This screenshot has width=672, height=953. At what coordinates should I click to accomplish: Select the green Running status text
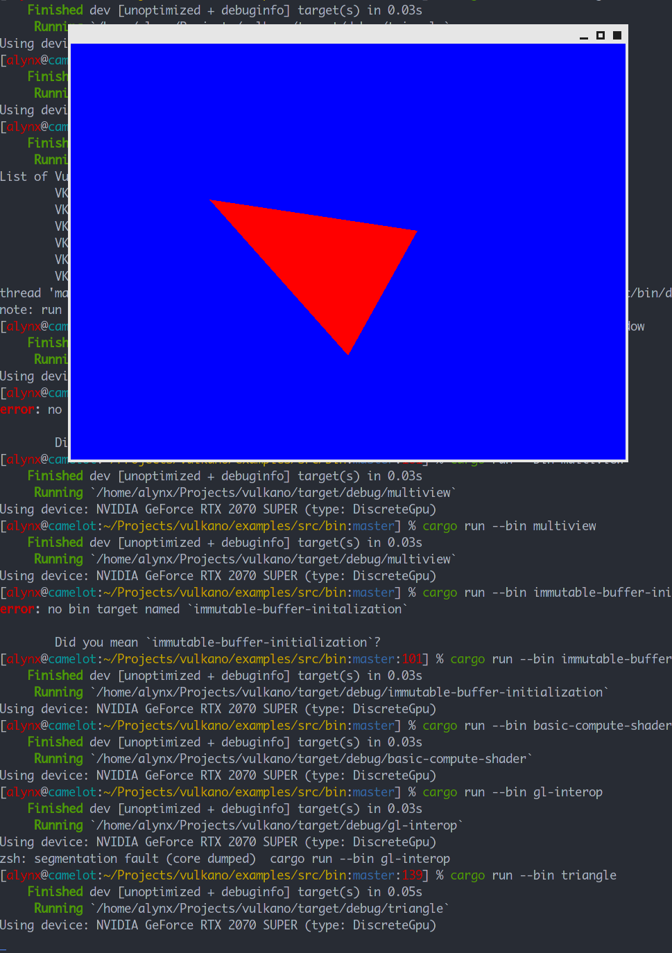click(58, 908)
